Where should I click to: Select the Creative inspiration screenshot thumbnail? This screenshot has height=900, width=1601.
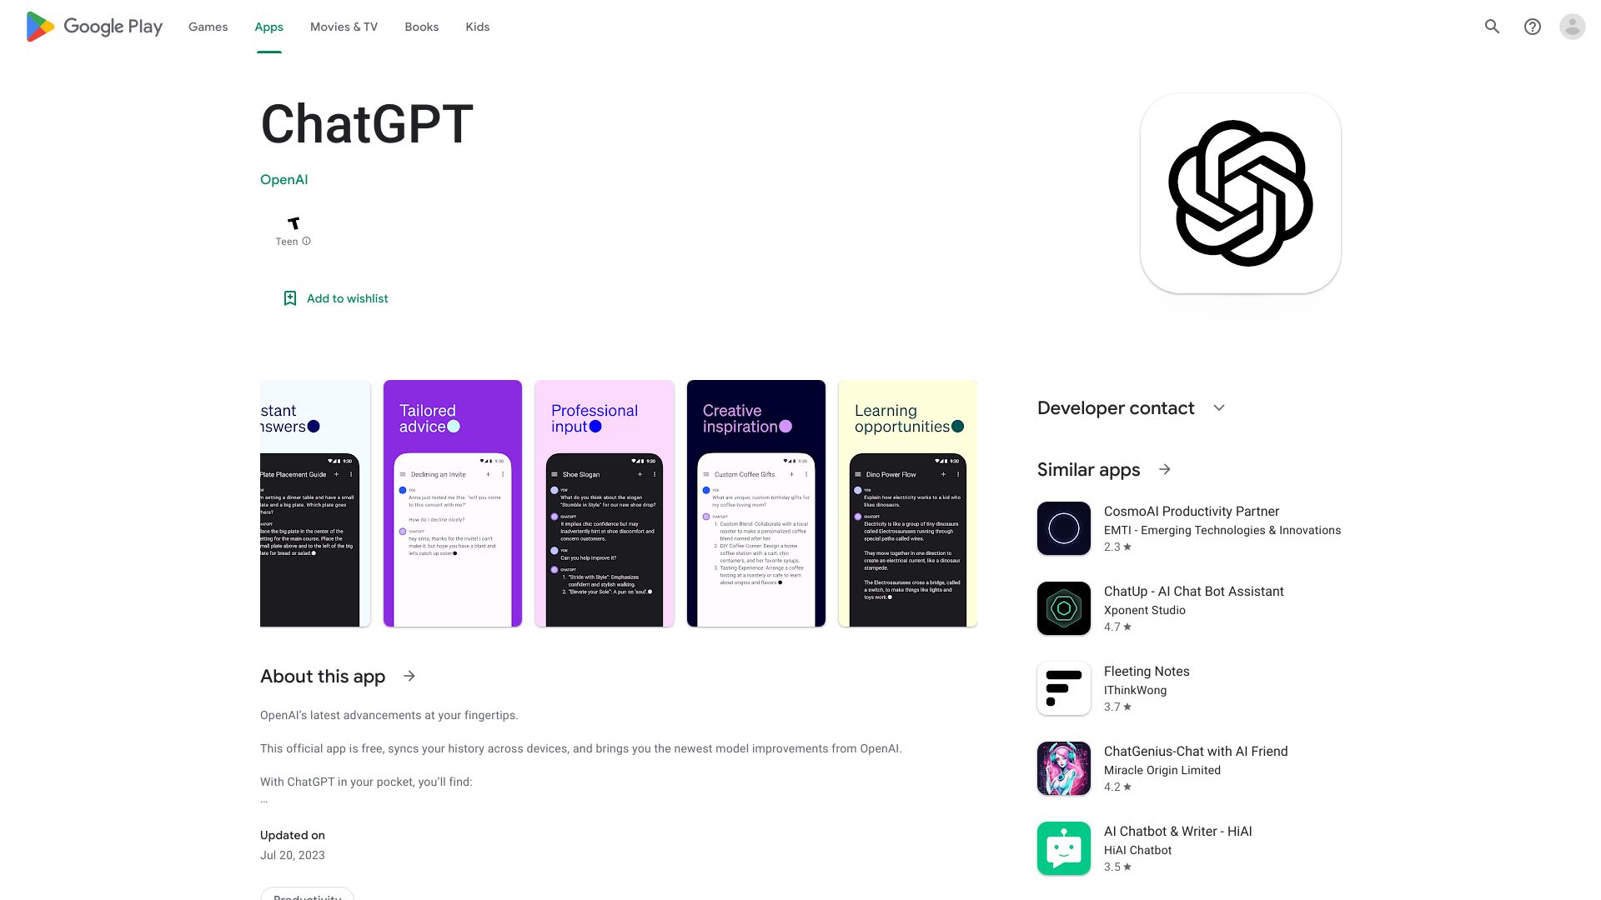(x=755, y=503)
